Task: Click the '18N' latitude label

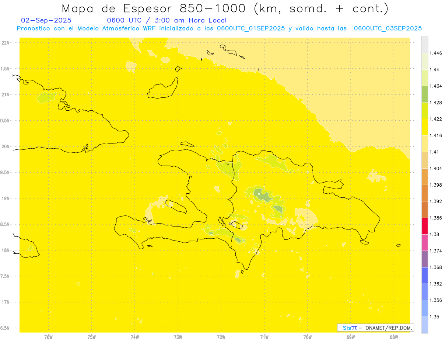Action: point(6,250)
